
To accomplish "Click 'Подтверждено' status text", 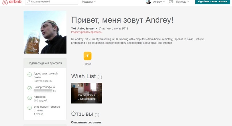I will [x=43, y=81].
